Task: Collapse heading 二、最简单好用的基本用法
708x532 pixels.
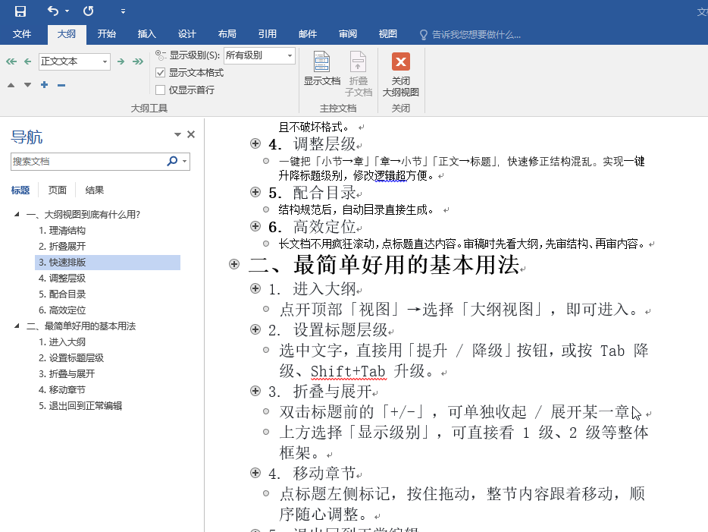Action: pos(233,264)
